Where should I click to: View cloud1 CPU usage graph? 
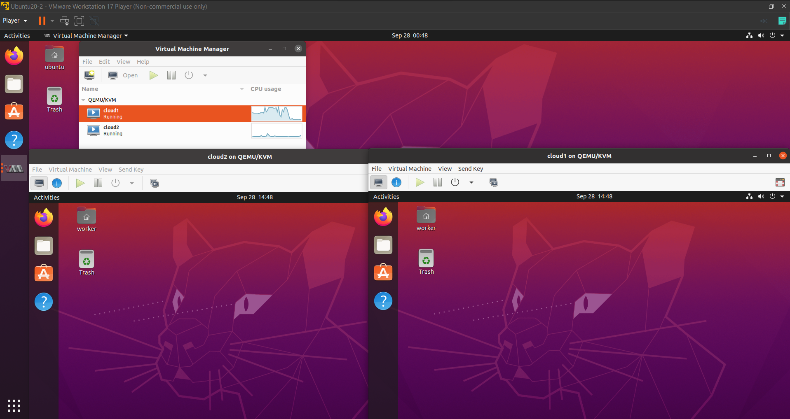click(277, 114)
